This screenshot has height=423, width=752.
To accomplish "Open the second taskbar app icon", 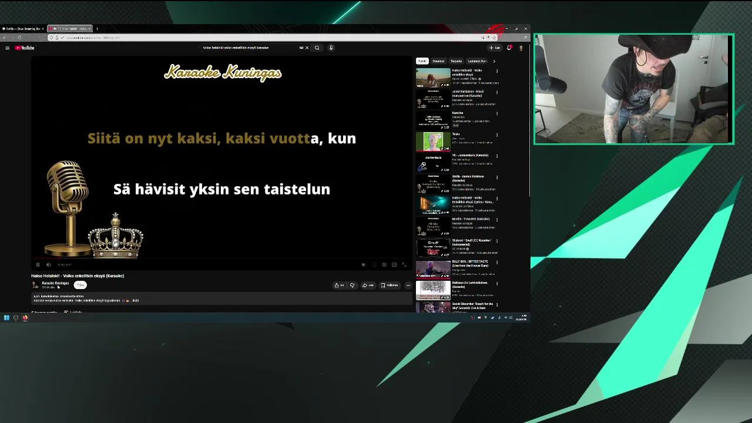I will point(16,318).
